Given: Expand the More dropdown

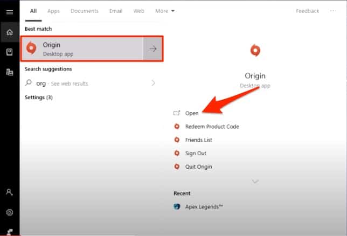Looking at the screenshot, I should 165,11.
